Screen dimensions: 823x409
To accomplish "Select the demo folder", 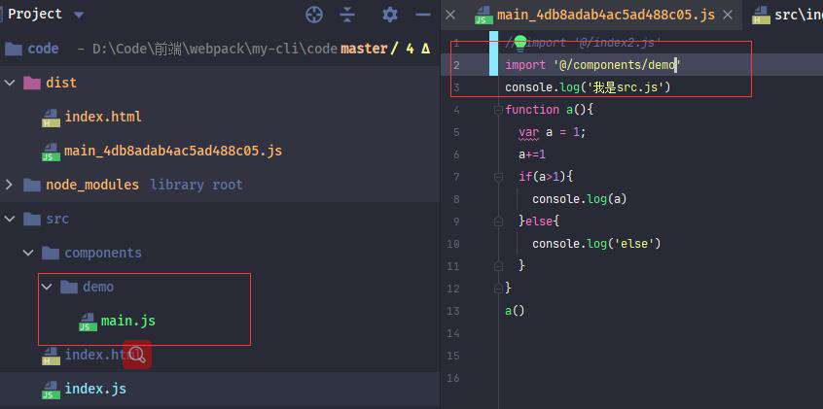I will click(98, 287).
